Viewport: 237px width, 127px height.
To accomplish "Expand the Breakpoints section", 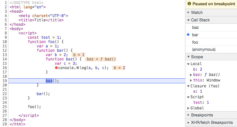I will [188, 115].
